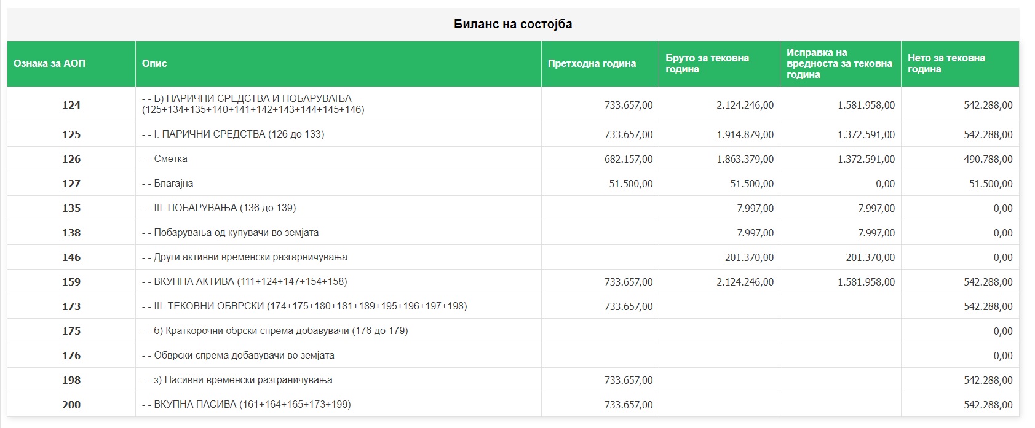The width and height of the screenshot is (1035, 428).
Task: Click the 'Биланс на состојба' table title
Action: pos(513,24)
